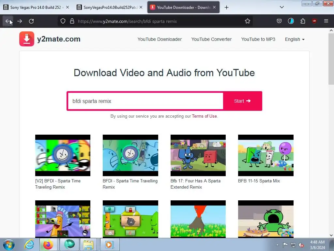Open BFB 11-15 Sparta Mix thumbnail
The image size is (334, 251).
point(266,155)
